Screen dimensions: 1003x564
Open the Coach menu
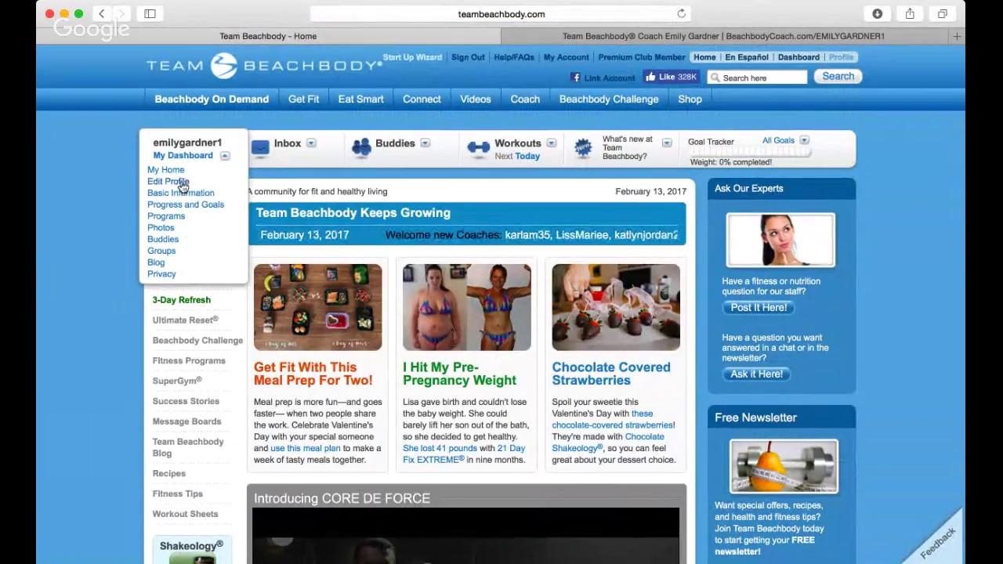(x=525, y=99)
